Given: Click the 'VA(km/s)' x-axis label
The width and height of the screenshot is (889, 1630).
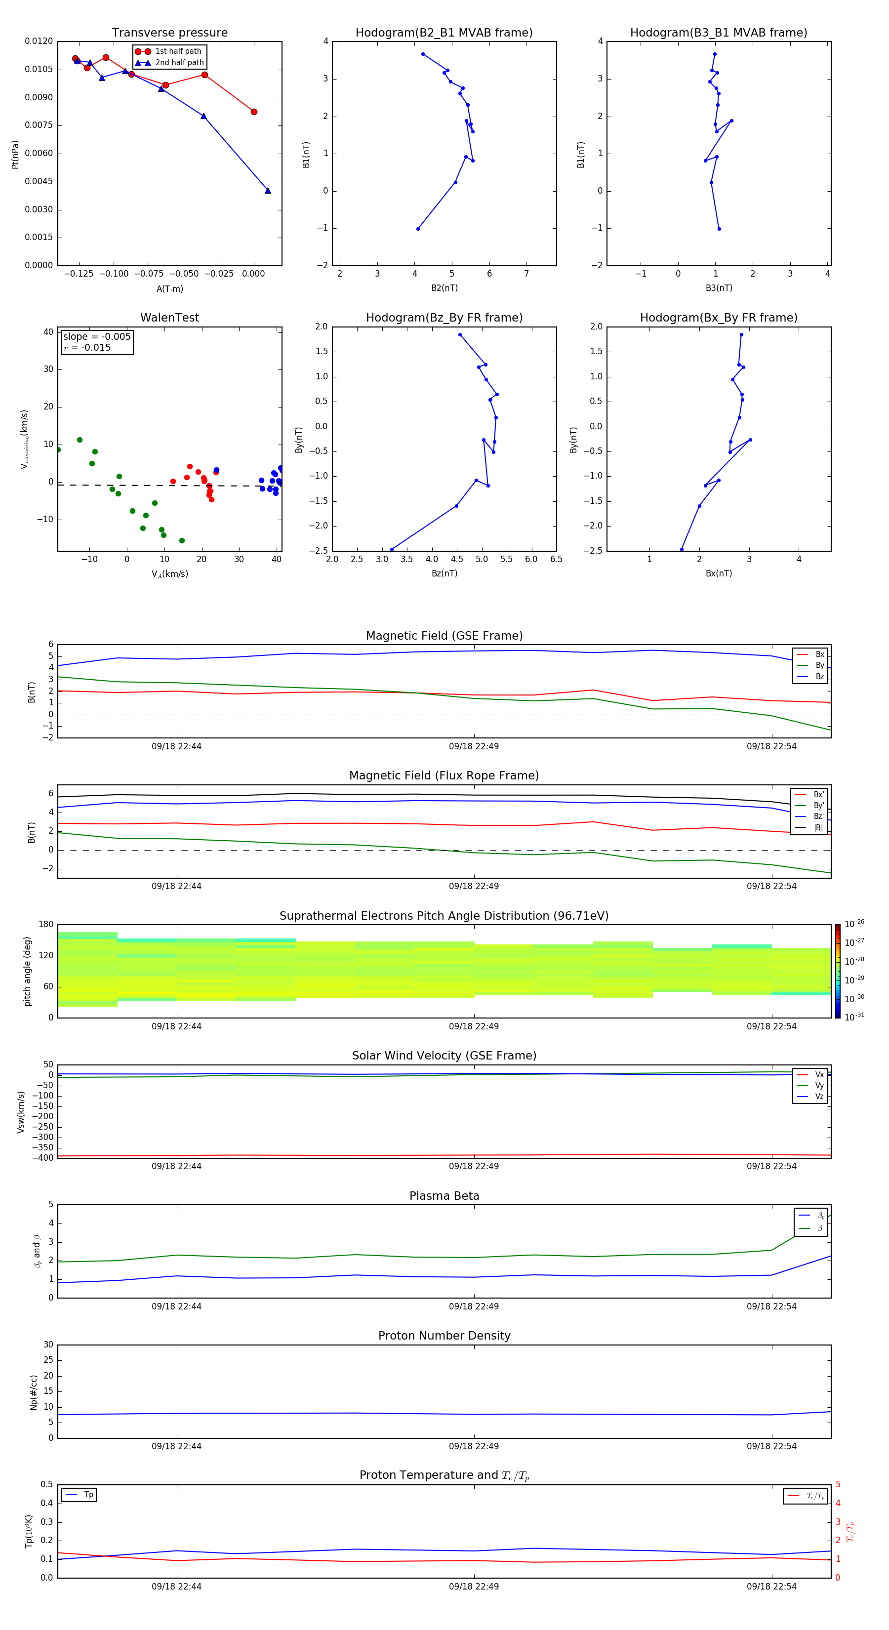Looking at the screenshot, I should tap(169, 574).
